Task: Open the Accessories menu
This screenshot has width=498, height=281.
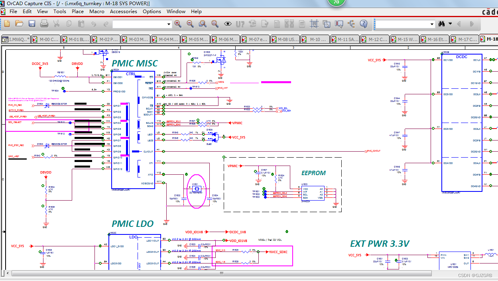Action: pyautogui.click(x=123, y=12)
